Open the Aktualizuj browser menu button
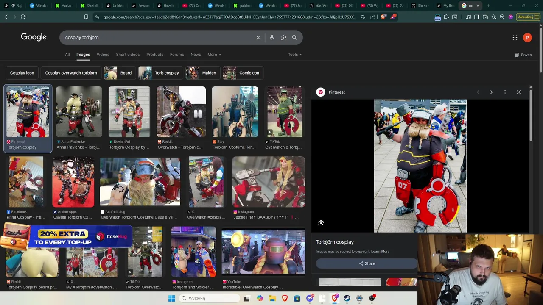 tap(528, 17)
